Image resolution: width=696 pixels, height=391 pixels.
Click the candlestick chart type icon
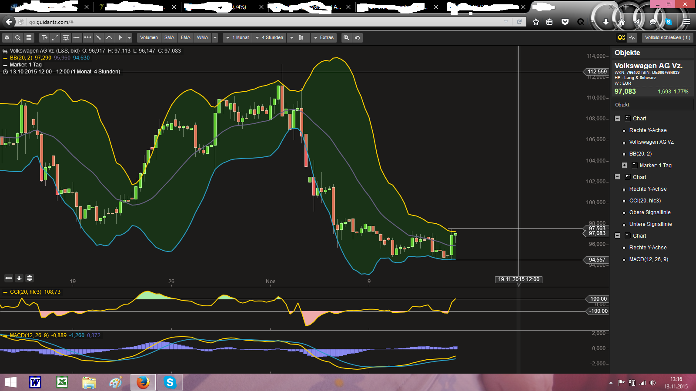point(301,38)
